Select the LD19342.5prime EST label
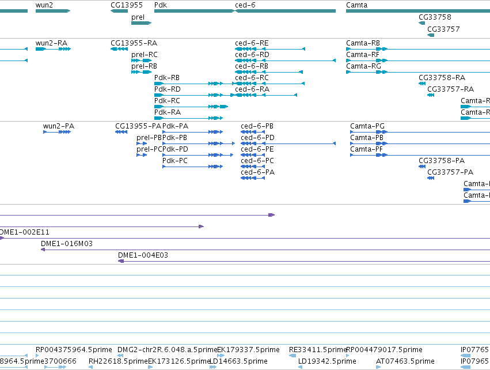 (x=327, y=361)
